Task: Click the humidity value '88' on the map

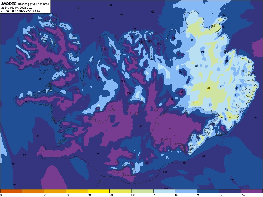Action: coord(192,40)
